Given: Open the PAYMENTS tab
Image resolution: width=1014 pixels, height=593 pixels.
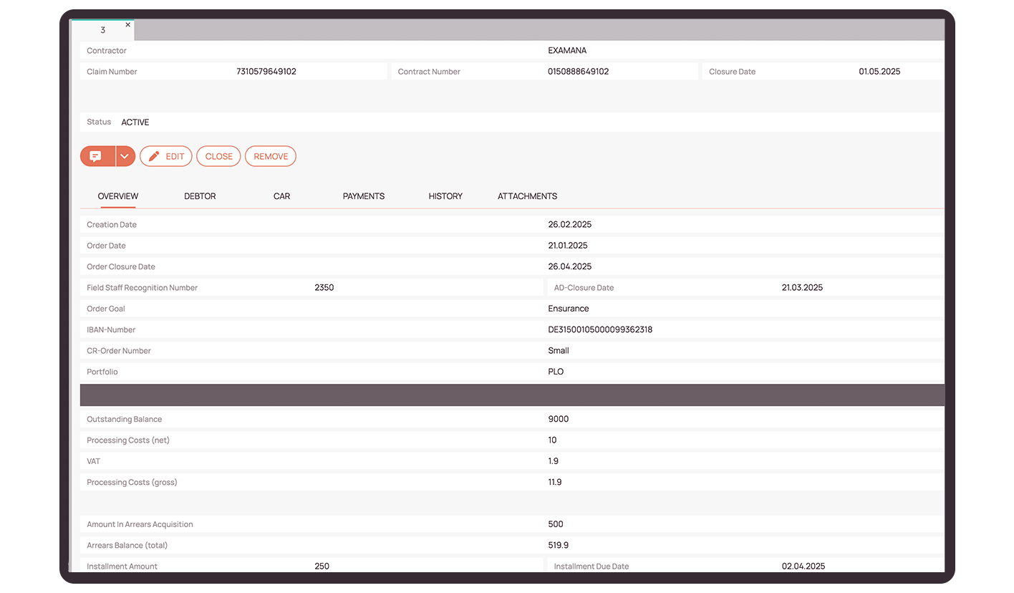Looking at the screenshot, I should click(x=364, y=196).
